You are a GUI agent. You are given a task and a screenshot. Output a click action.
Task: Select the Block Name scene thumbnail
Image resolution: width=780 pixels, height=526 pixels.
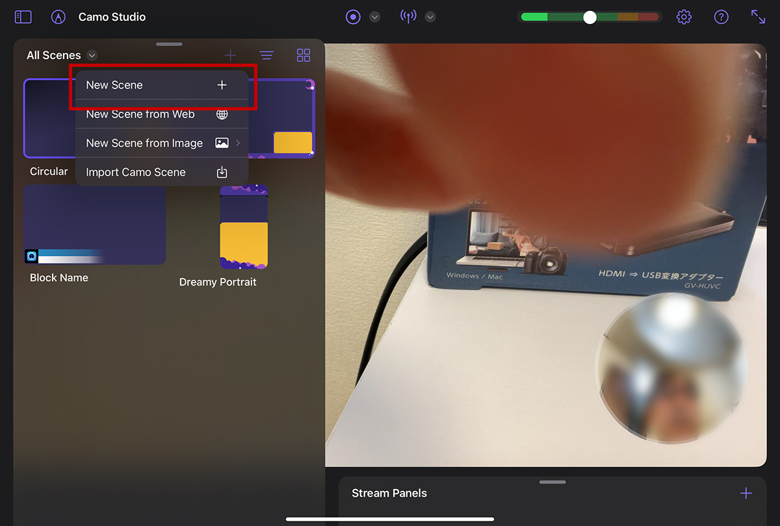tap(95, 225)
